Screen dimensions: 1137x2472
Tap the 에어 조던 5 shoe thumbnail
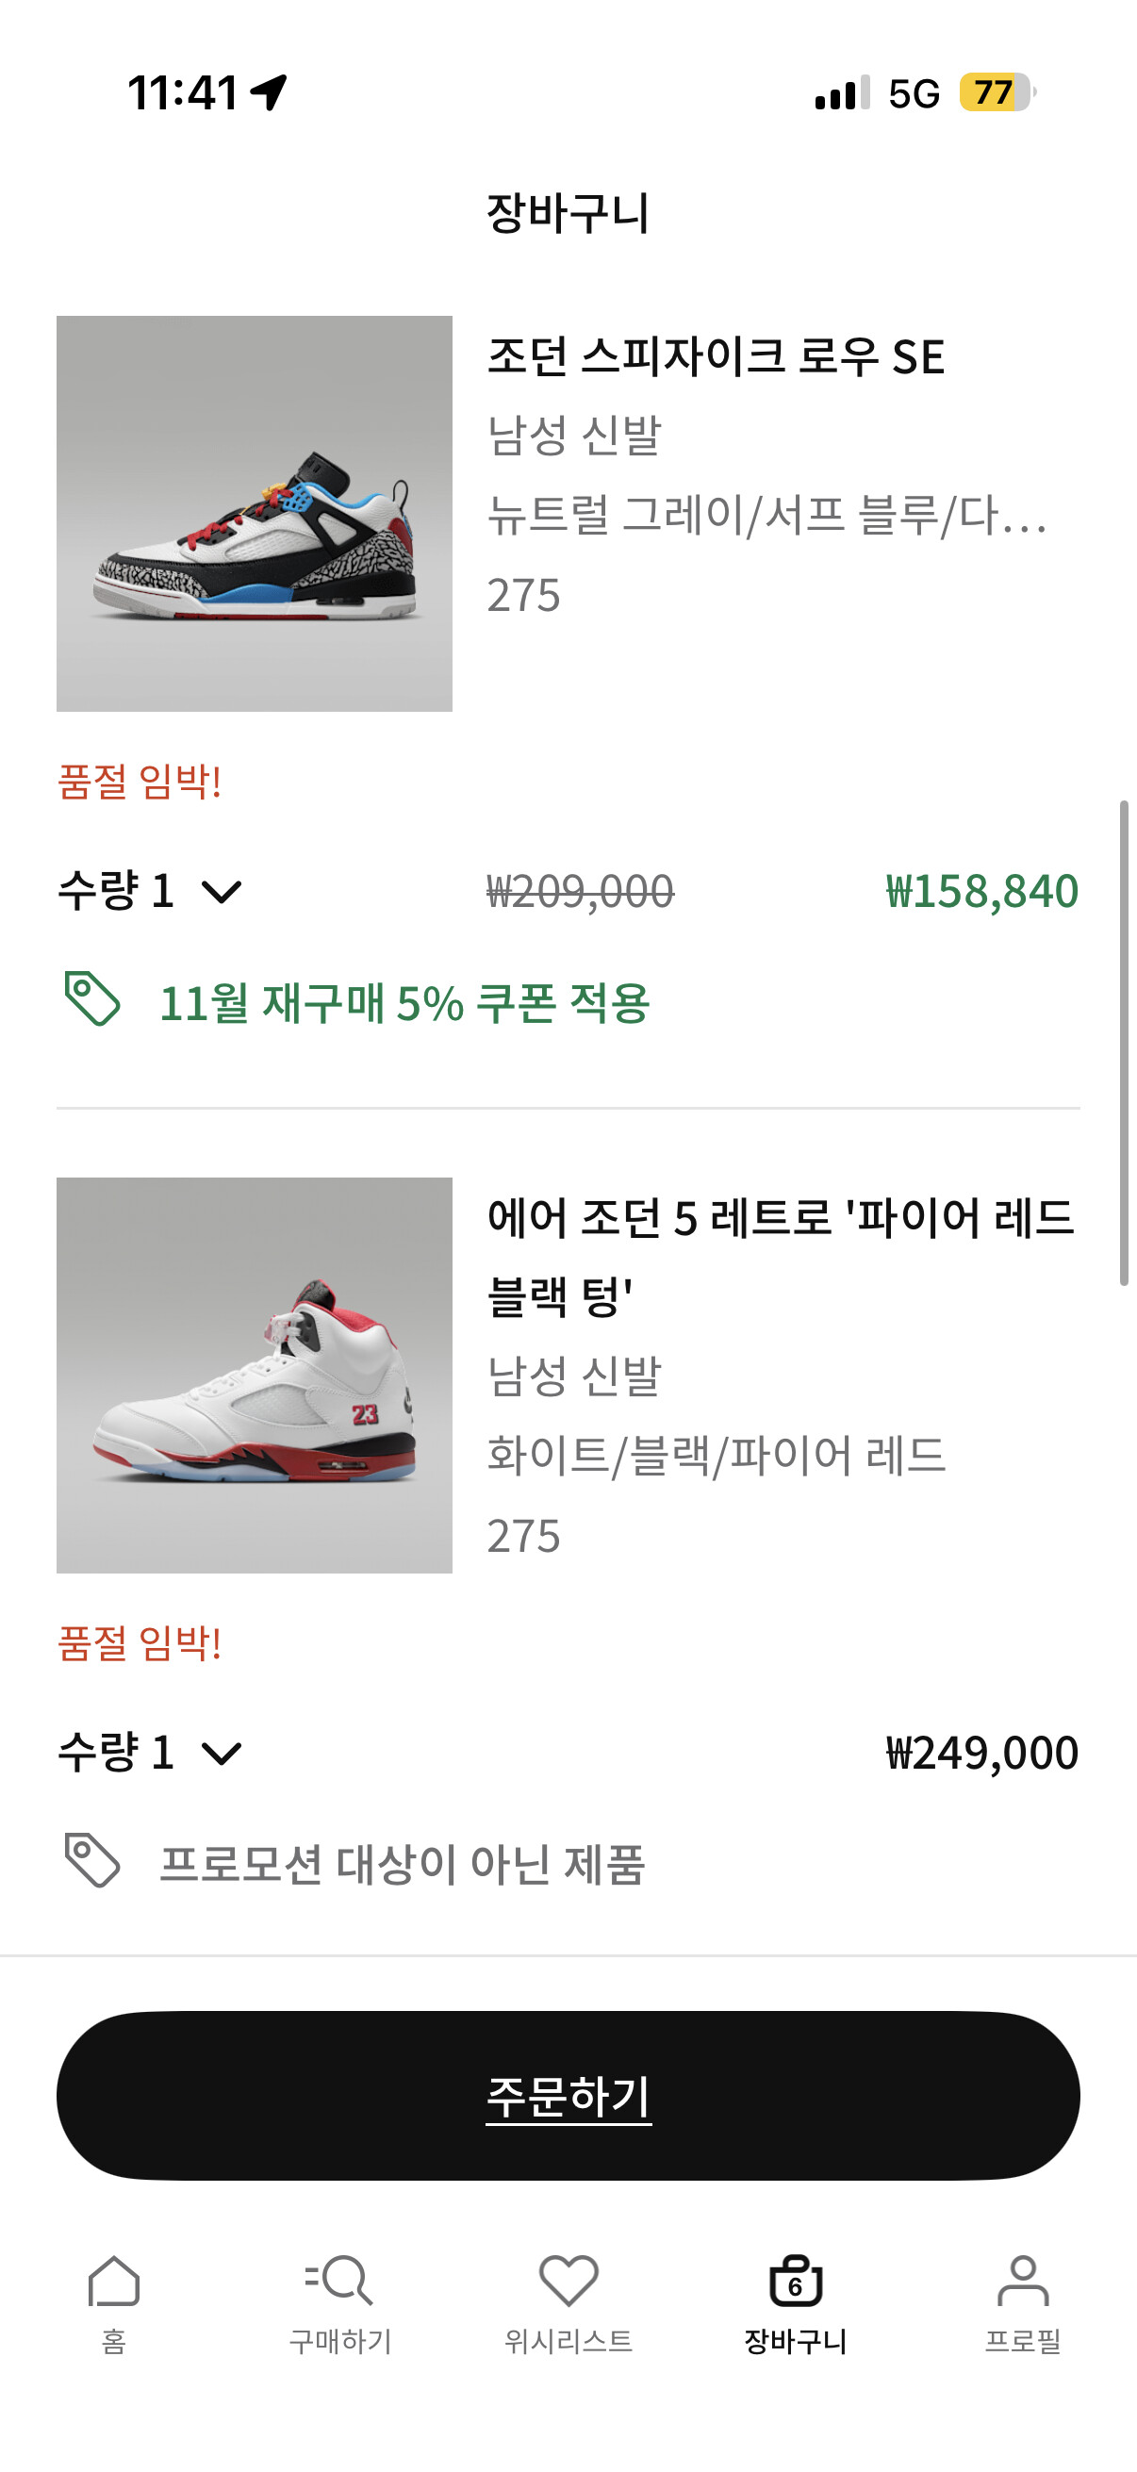point(255,1376)
